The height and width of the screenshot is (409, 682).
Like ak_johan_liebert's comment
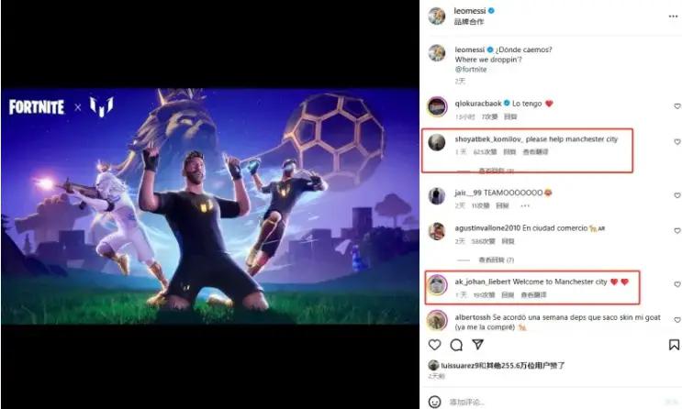point(676,284)
